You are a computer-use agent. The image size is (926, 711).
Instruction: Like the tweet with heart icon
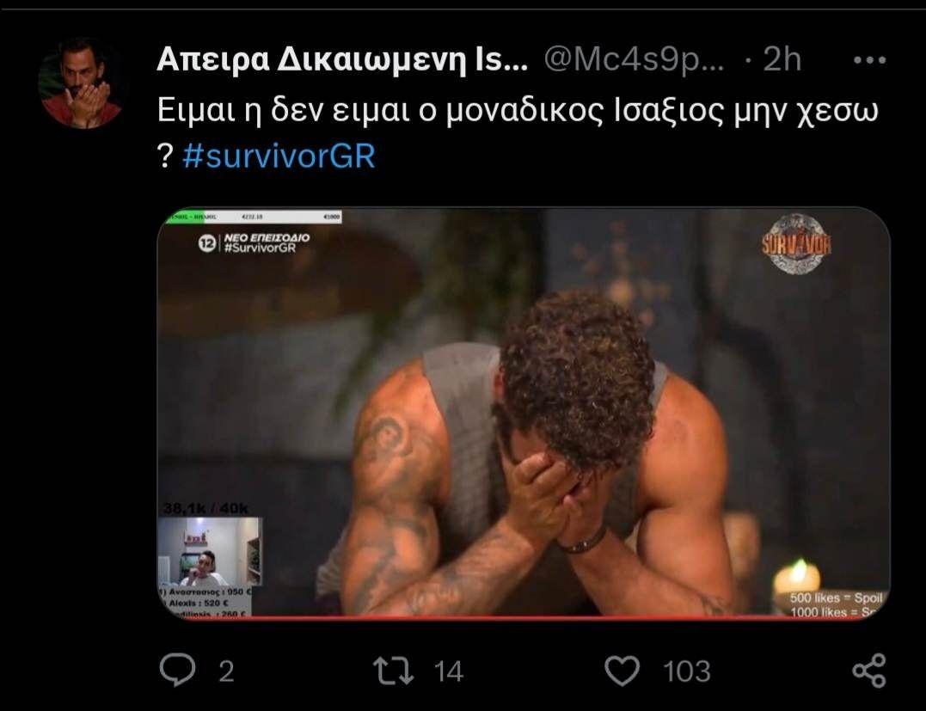[x=622, y=671]
